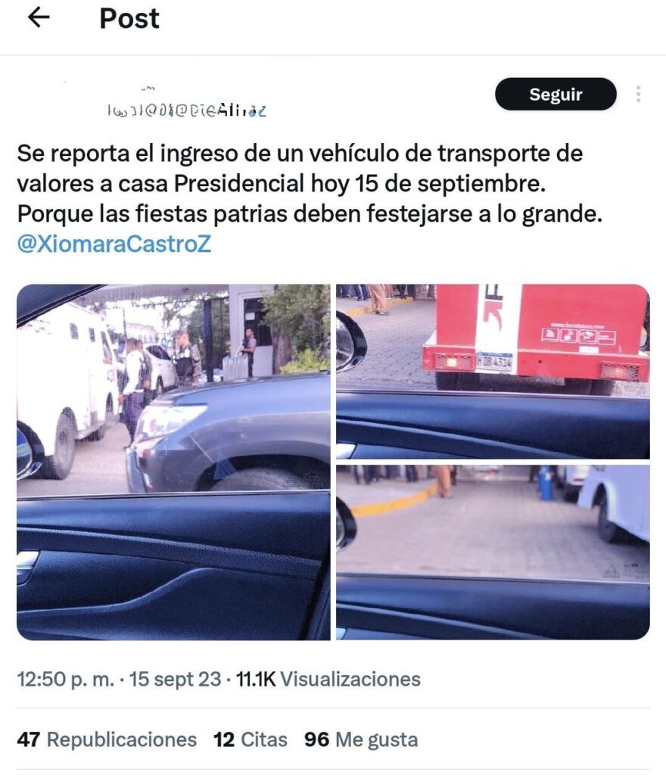Click the Me gusta label
This screenshot has width=666, height=775.
(376, 740)
